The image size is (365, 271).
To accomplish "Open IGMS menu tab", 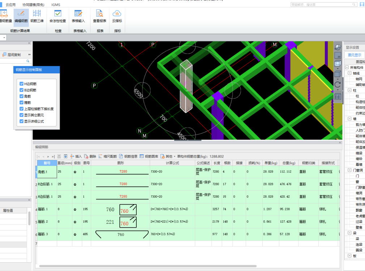I will 56,5.
